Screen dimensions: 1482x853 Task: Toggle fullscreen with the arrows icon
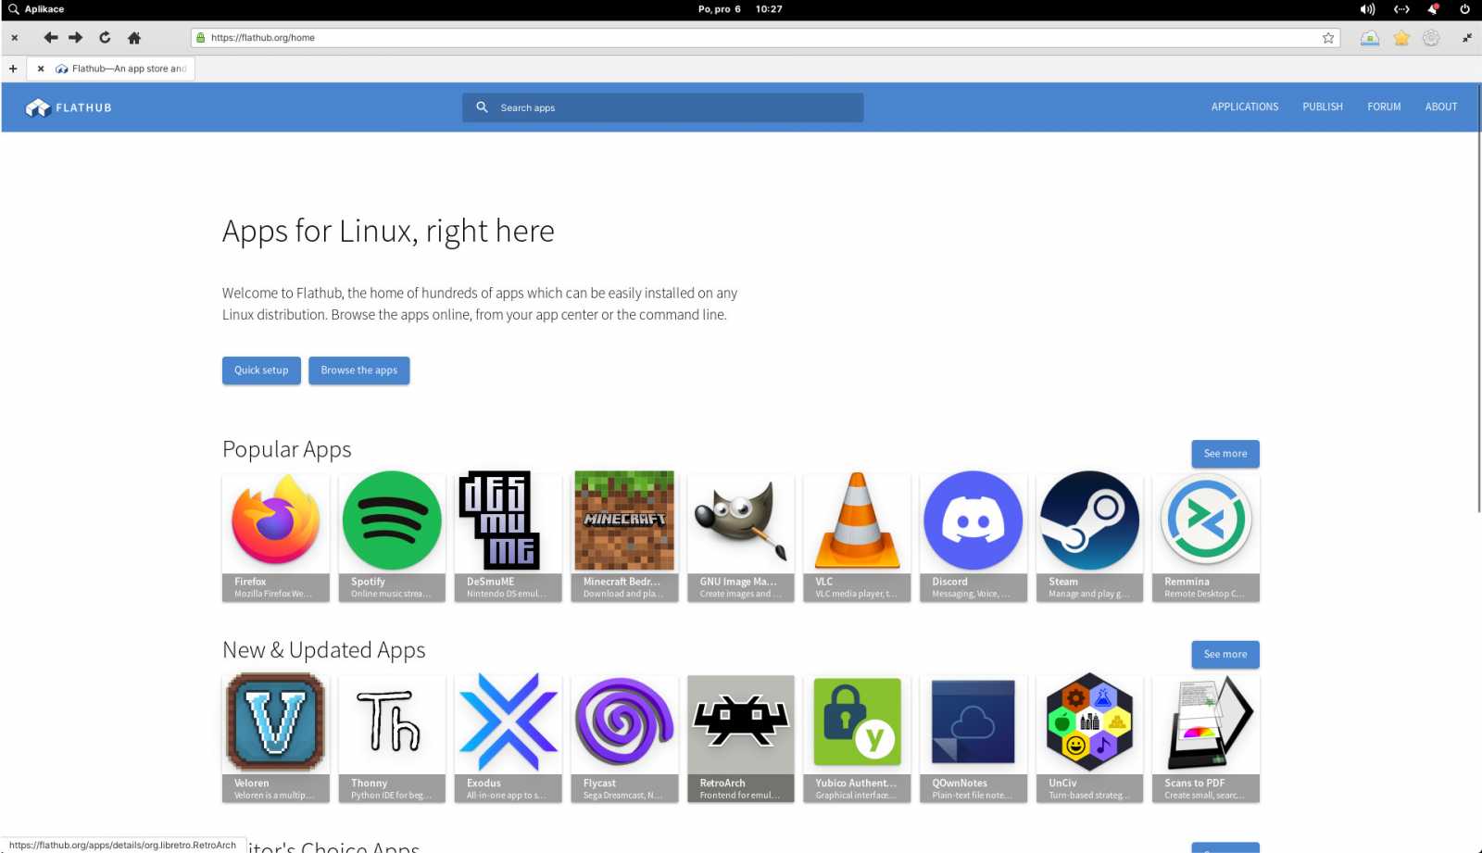point(1467,38)
